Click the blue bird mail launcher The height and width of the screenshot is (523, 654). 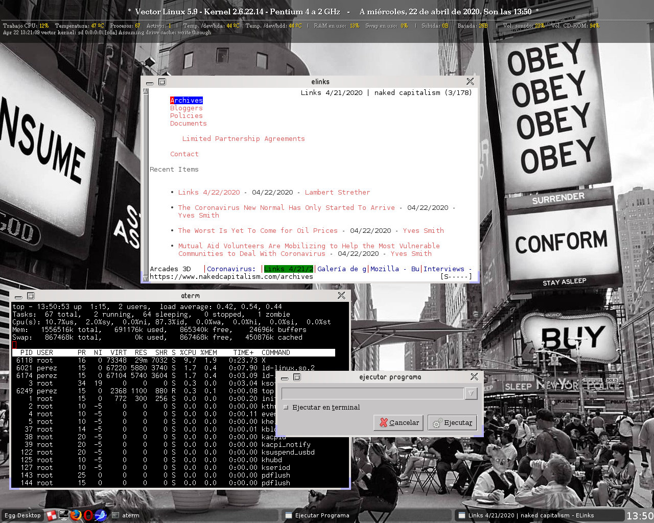tap(101, 515)
